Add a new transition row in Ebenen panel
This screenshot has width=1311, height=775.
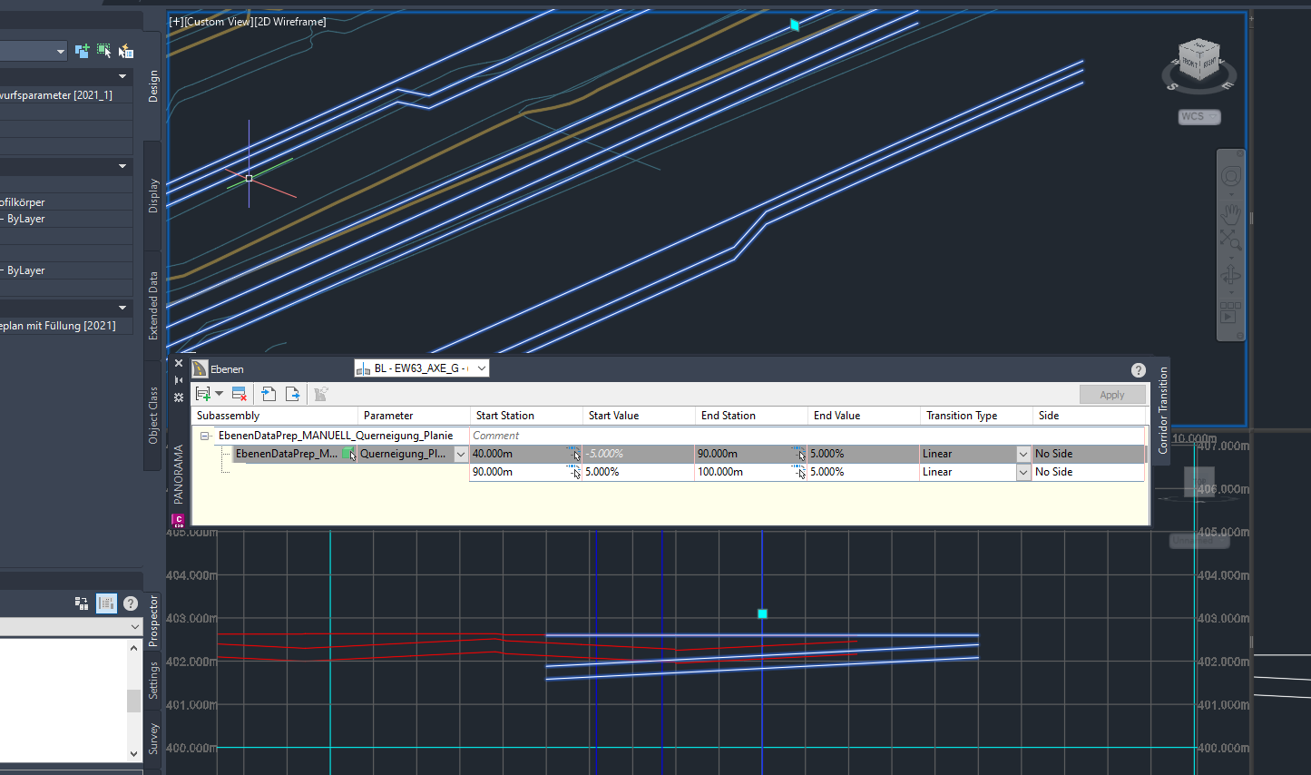204,393
